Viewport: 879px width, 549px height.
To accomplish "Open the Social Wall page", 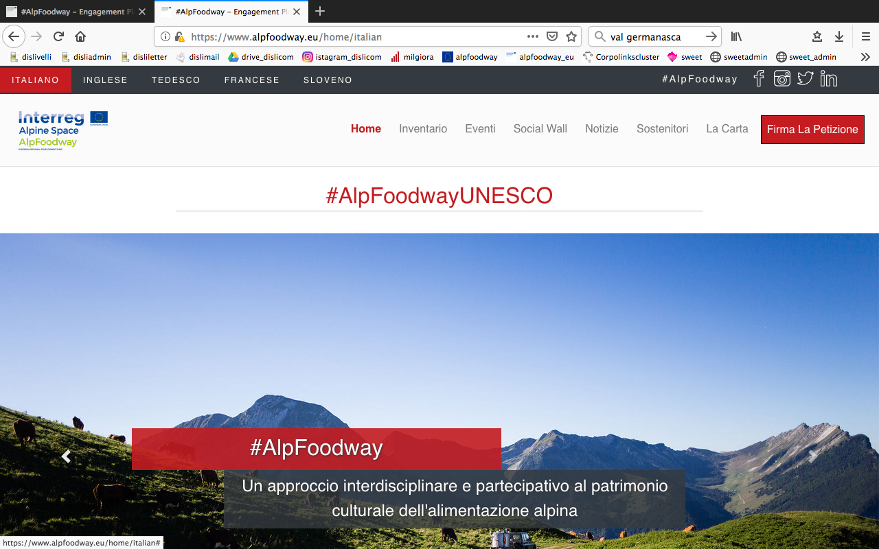I will point(540,128).
